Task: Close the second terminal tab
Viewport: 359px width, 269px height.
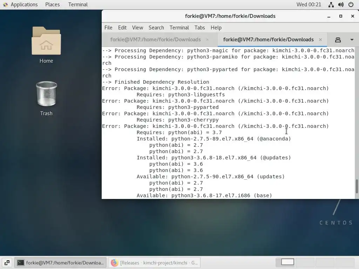Action: pyautogui.click(x=320, y=40)
